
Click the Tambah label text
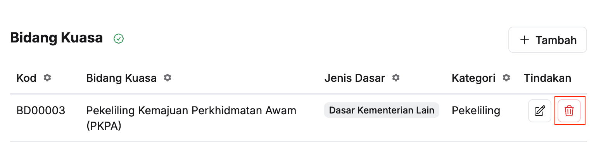[x=556, y=40]
